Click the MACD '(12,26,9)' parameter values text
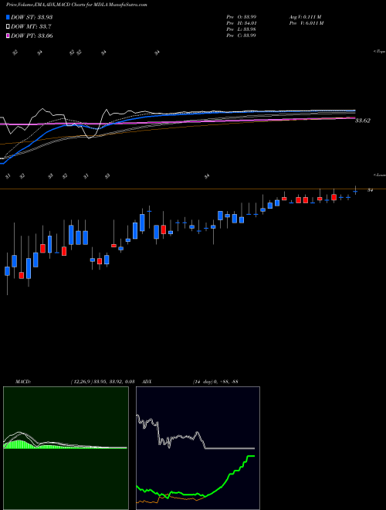This screenshot has height=510, width=386. click(103, 382)
